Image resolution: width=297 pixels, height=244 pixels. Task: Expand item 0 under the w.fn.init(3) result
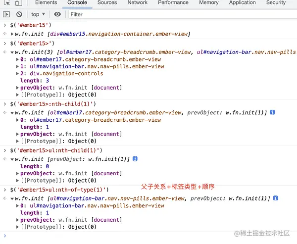tap(17, 59)
